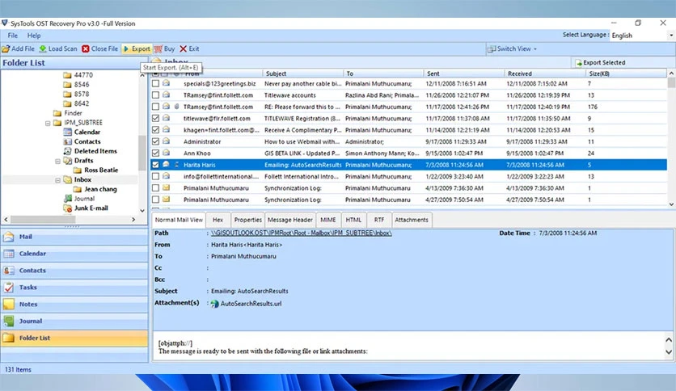Click the folder tree scroll right arrow
The height and width of the screenshot is (391, 676).
133,220
